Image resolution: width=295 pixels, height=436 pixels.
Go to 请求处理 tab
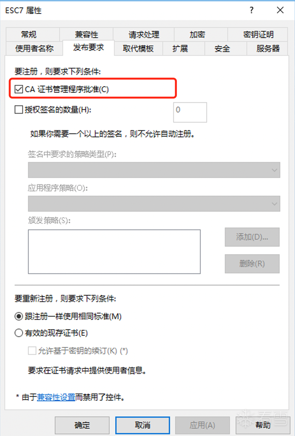coord(144,34)
